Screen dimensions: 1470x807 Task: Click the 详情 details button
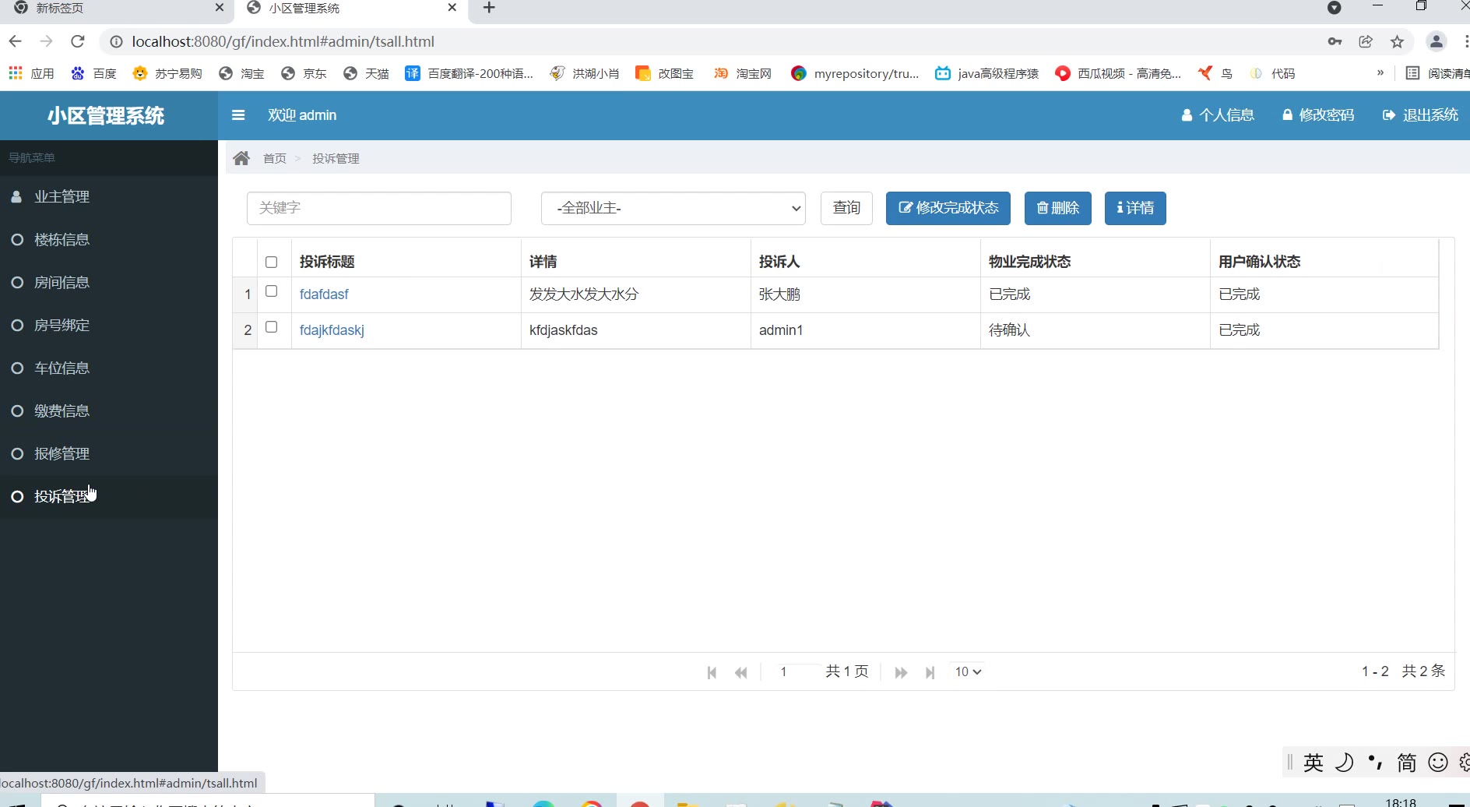point(1135,208)
